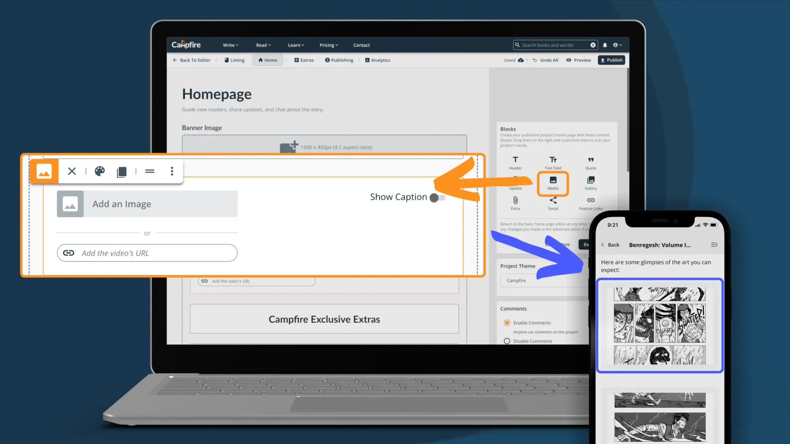
Task: Enable comments on this project
Action: pos(507,322)
